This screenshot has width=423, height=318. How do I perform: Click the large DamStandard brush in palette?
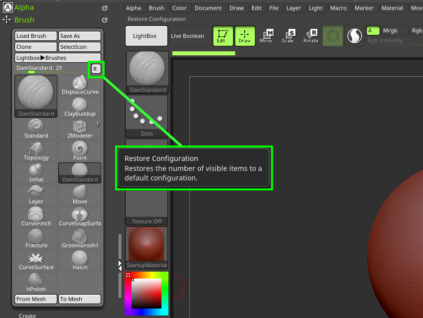click(36, 96)
